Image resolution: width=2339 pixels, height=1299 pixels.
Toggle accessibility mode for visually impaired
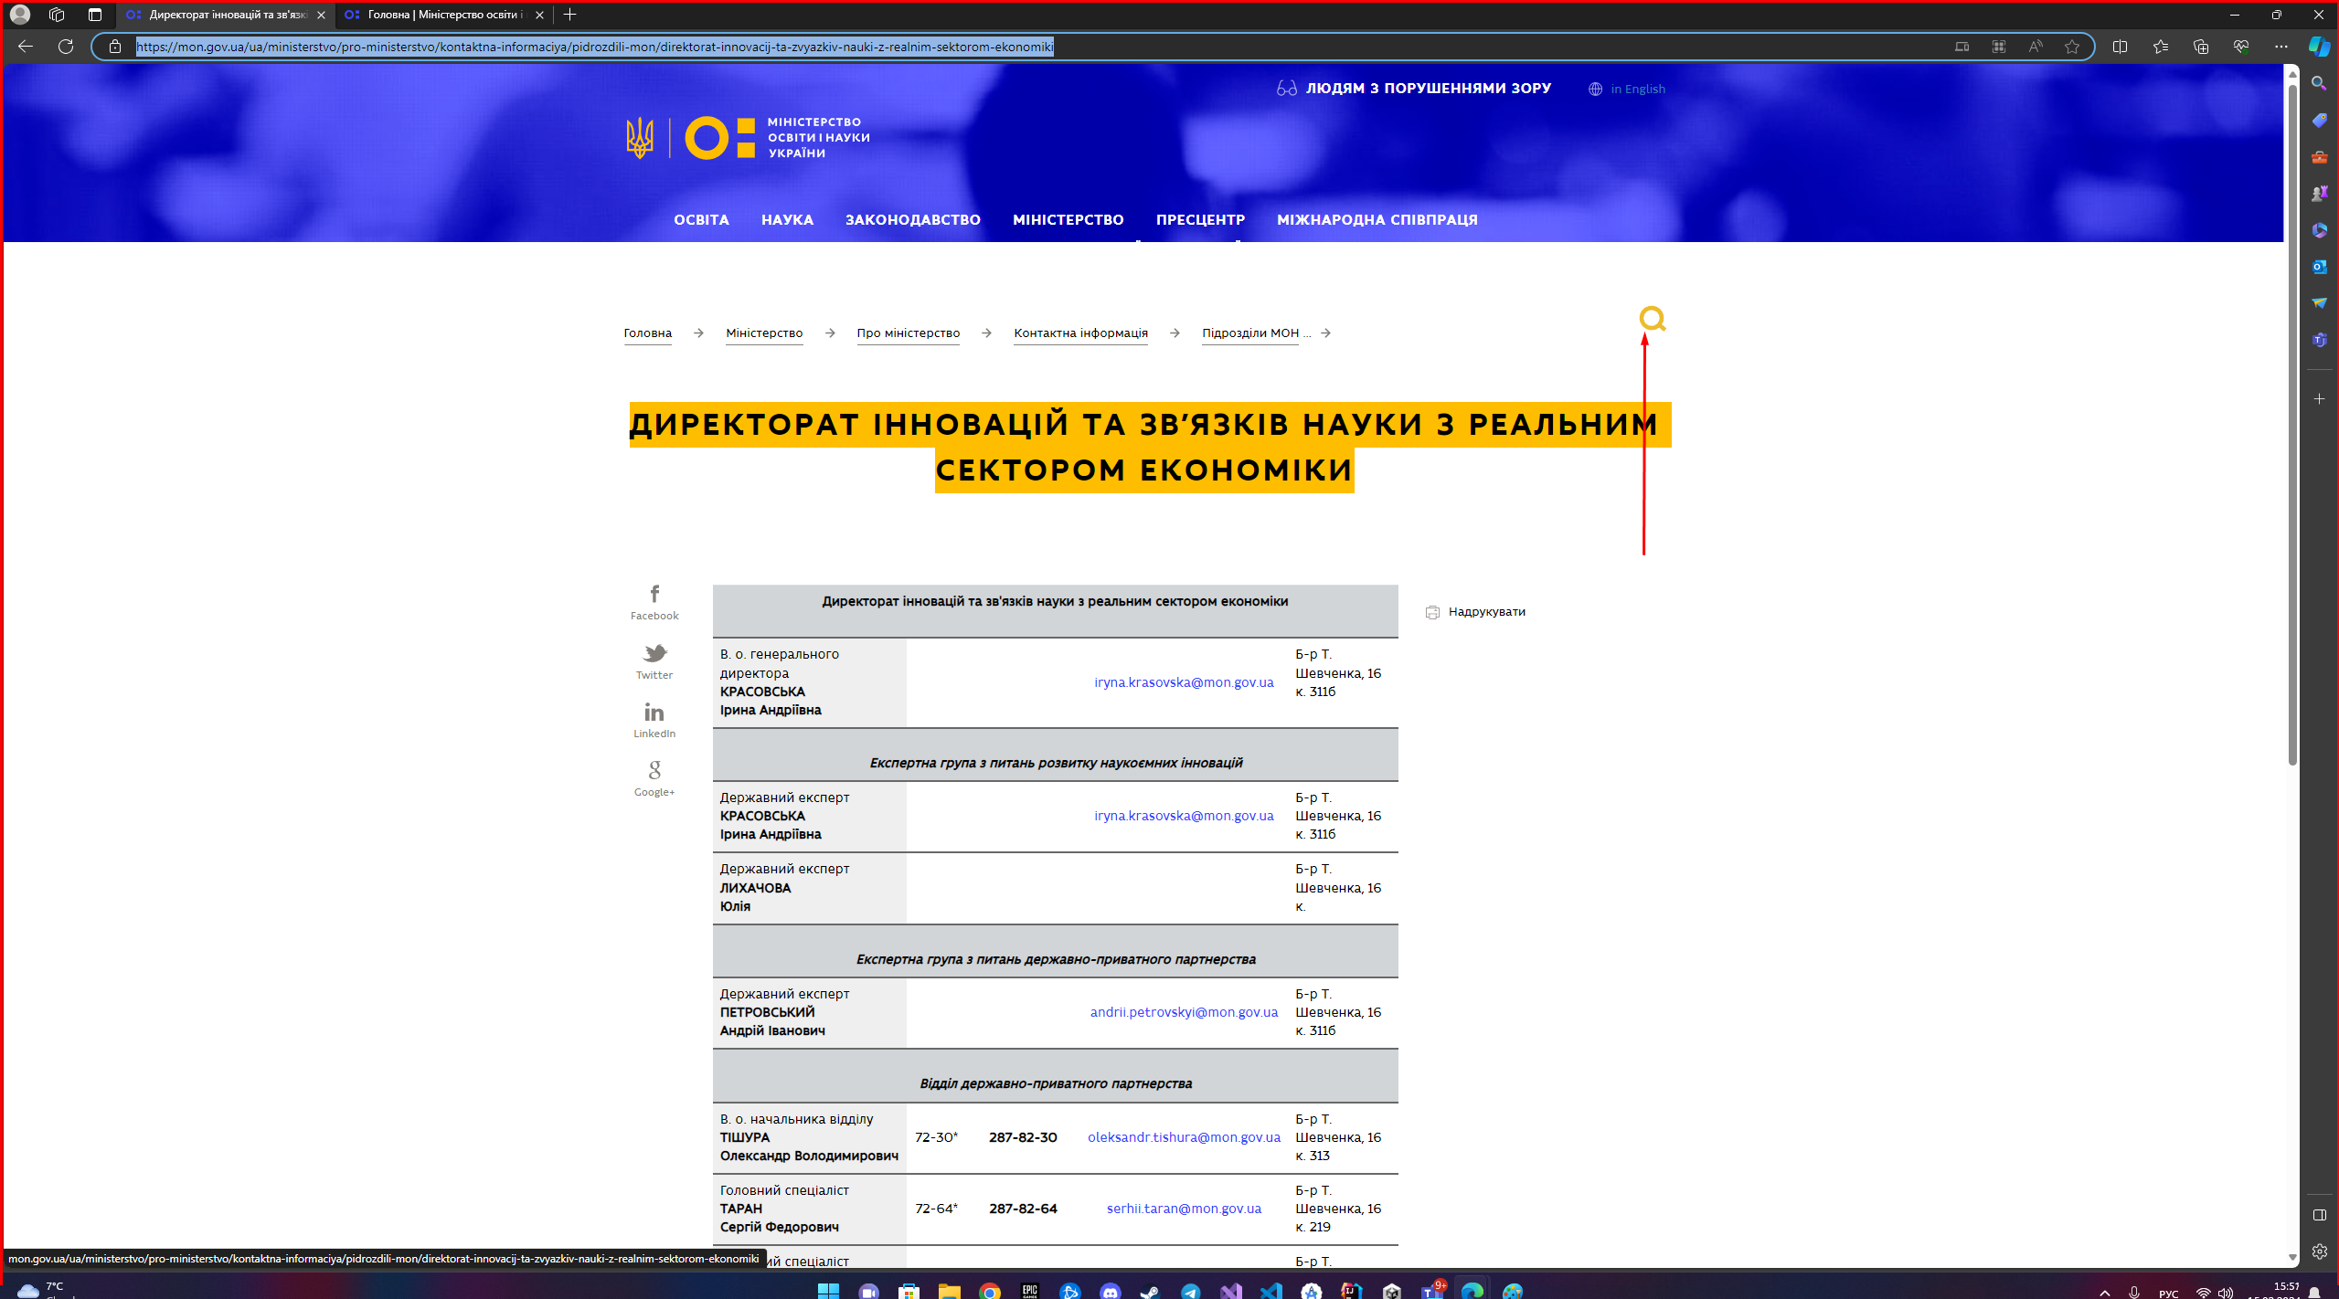pos(1414,89)
